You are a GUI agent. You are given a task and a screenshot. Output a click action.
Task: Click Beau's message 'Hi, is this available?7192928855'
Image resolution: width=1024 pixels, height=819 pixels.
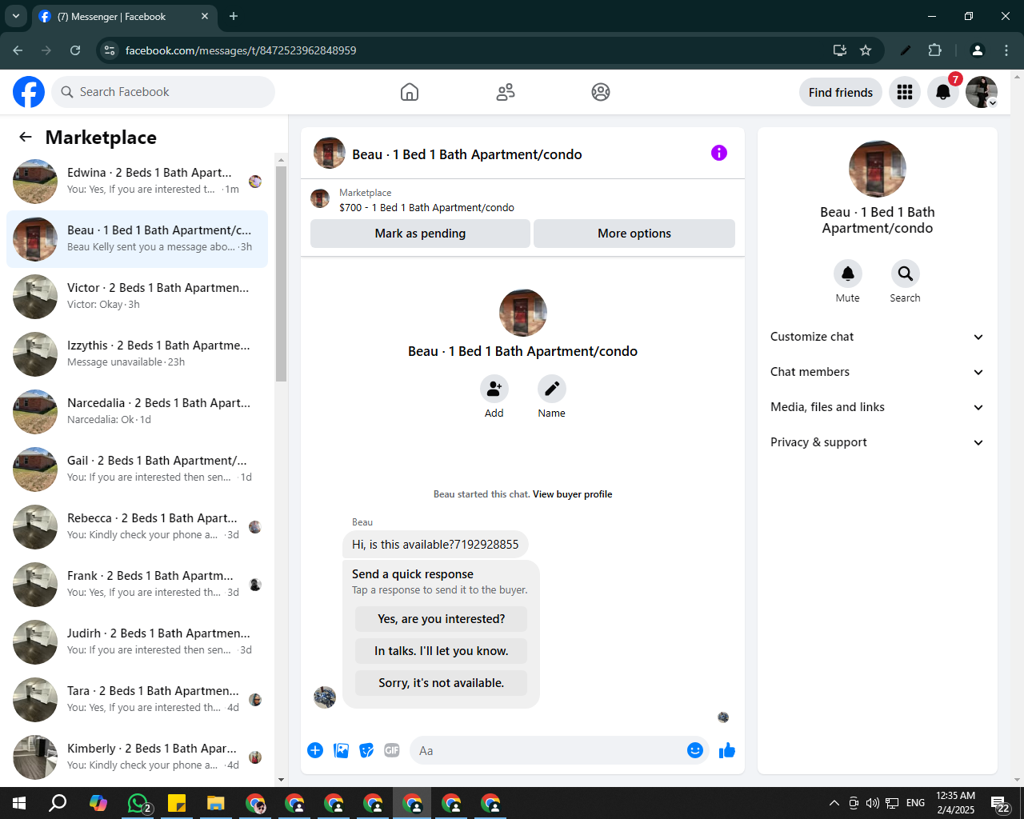click(x=435, y=545)
